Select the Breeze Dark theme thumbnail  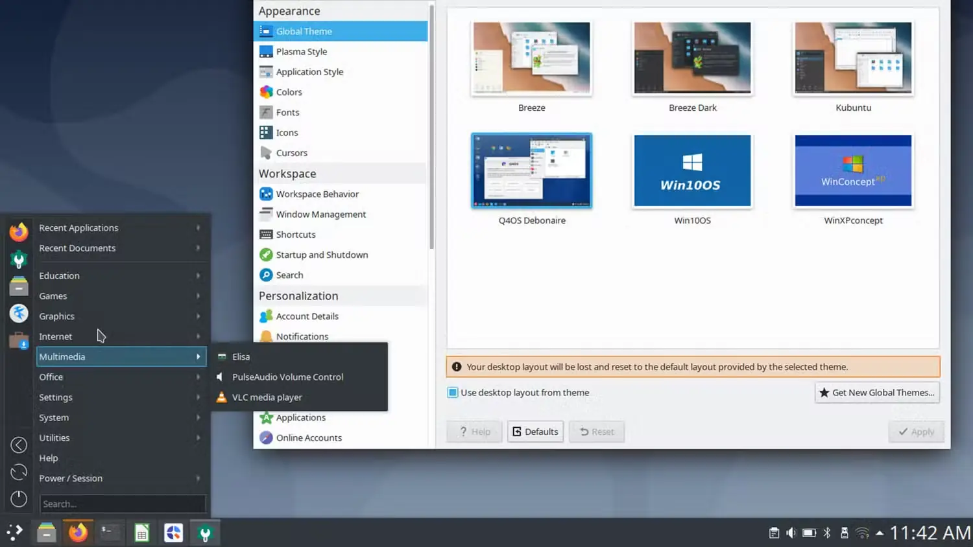693,58
